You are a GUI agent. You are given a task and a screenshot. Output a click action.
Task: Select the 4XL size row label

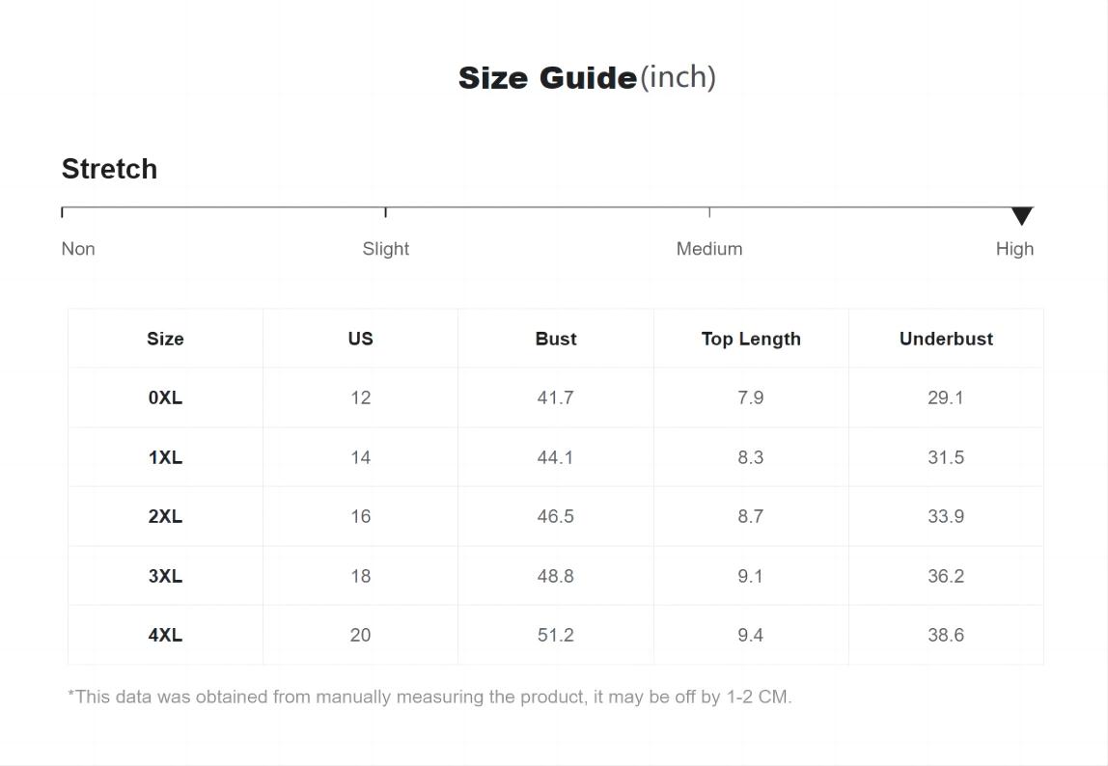click(x=165, y=635)
